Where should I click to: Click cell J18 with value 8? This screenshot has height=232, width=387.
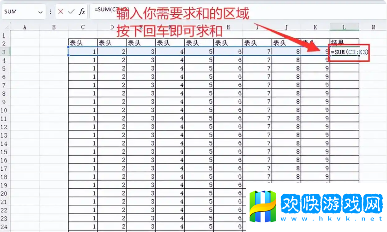[x=286, y=176]
